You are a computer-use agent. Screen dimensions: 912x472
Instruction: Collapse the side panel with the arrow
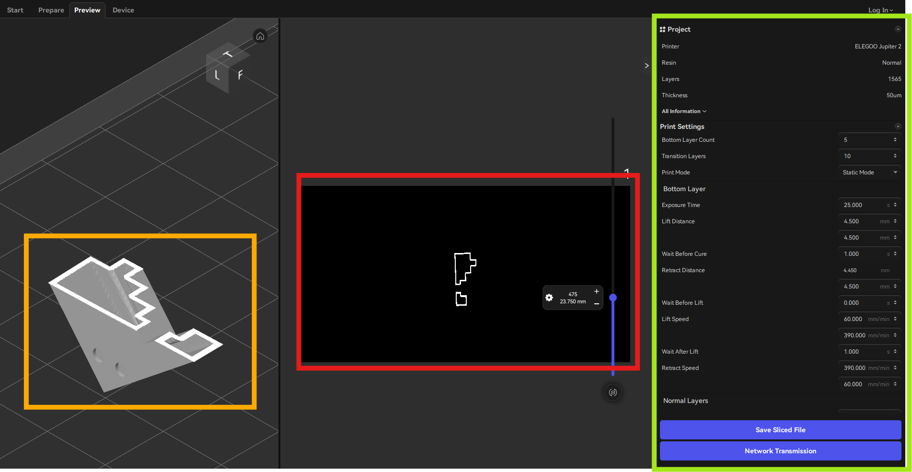[646, 66]
